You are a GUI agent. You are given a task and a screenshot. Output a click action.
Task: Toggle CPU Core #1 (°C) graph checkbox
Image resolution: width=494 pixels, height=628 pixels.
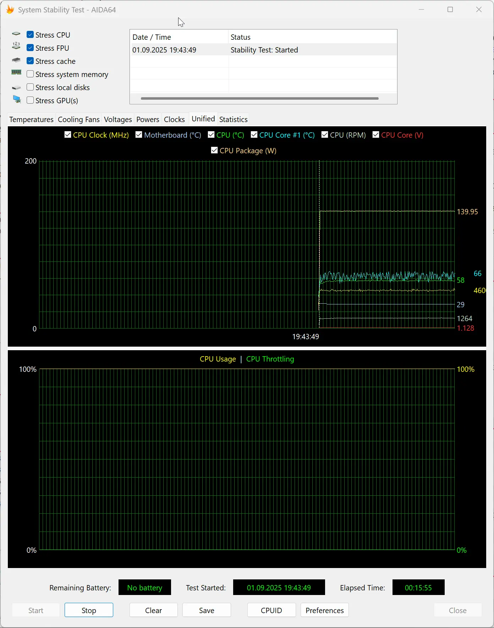(254, 135)
